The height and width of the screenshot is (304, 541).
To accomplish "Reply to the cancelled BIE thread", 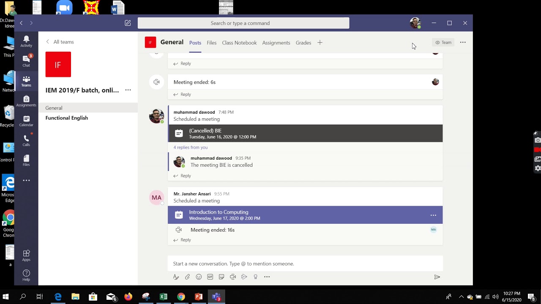I will click(x=182, y=176).
